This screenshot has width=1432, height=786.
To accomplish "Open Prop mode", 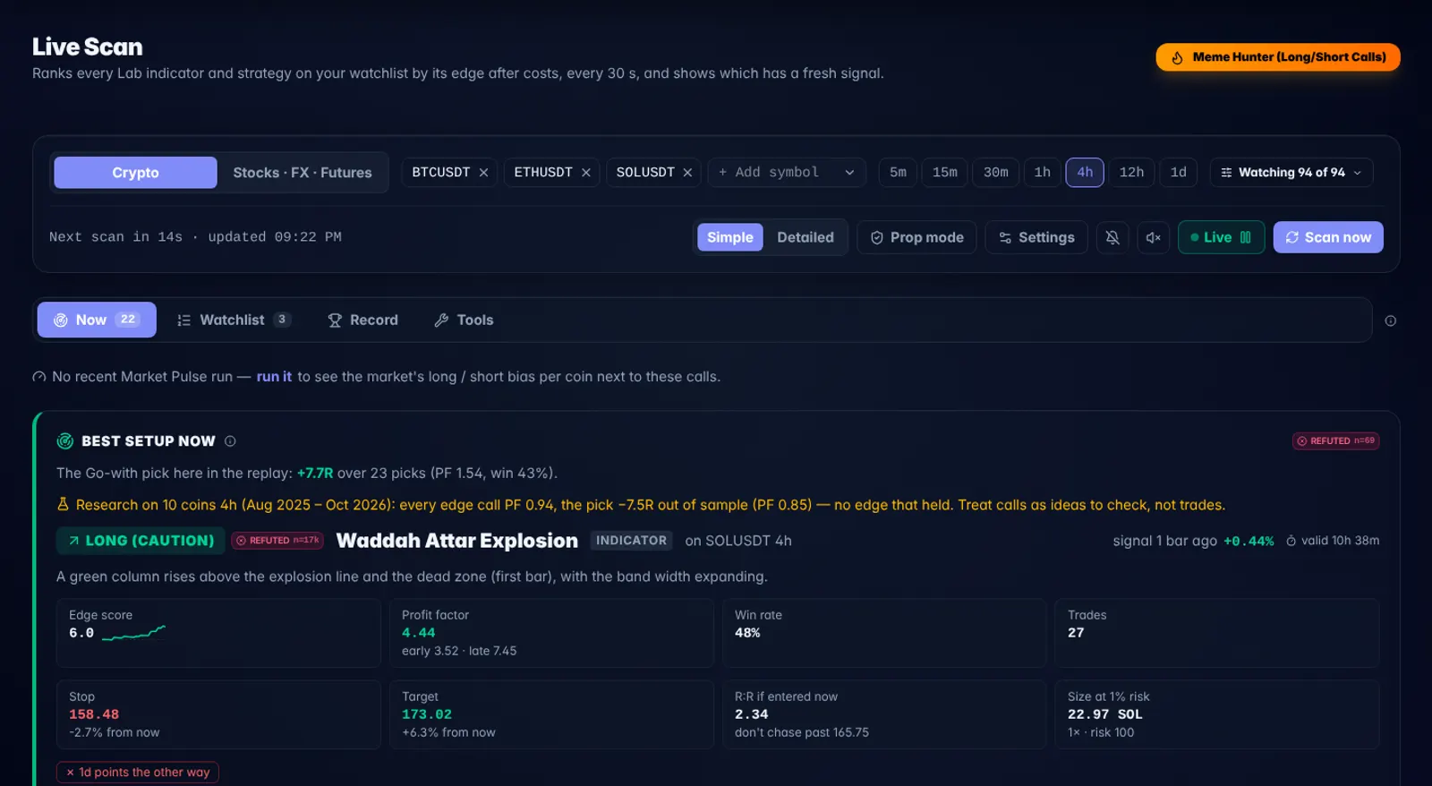I will coord(916,237).
